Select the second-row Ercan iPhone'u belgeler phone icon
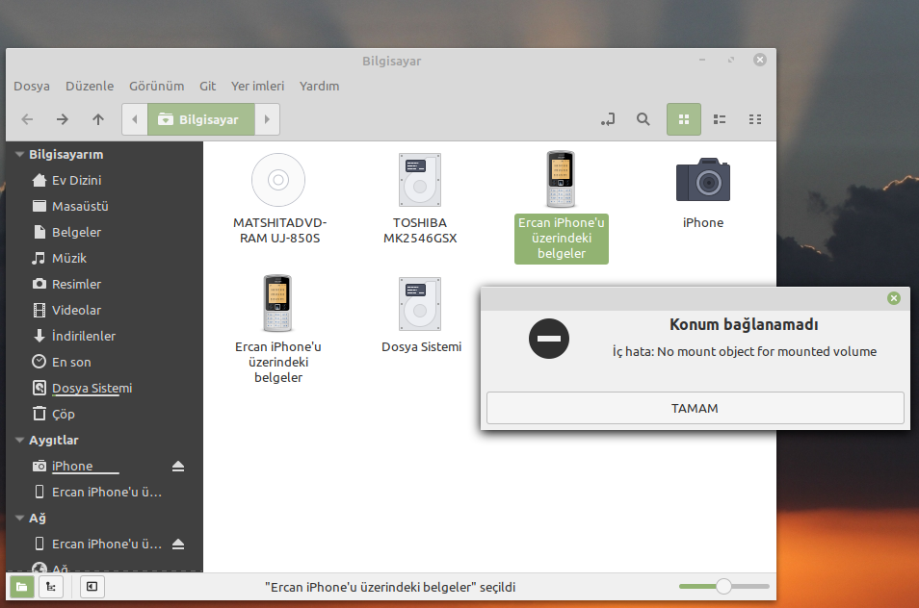The width and height of the screenshot is (919, 608). click(x=277, y=304)
